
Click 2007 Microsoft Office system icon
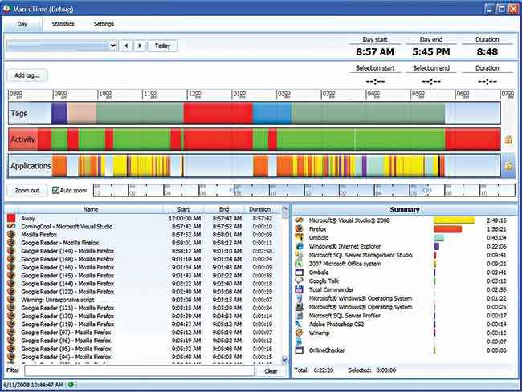[x=299, y=264]
